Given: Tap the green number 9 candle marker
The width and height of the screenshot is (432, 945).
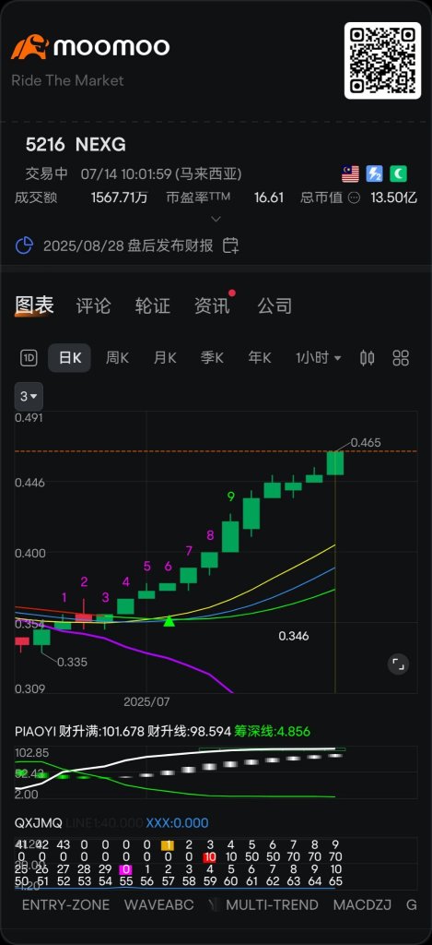Looking at the screenshot, I should [231, 496].
